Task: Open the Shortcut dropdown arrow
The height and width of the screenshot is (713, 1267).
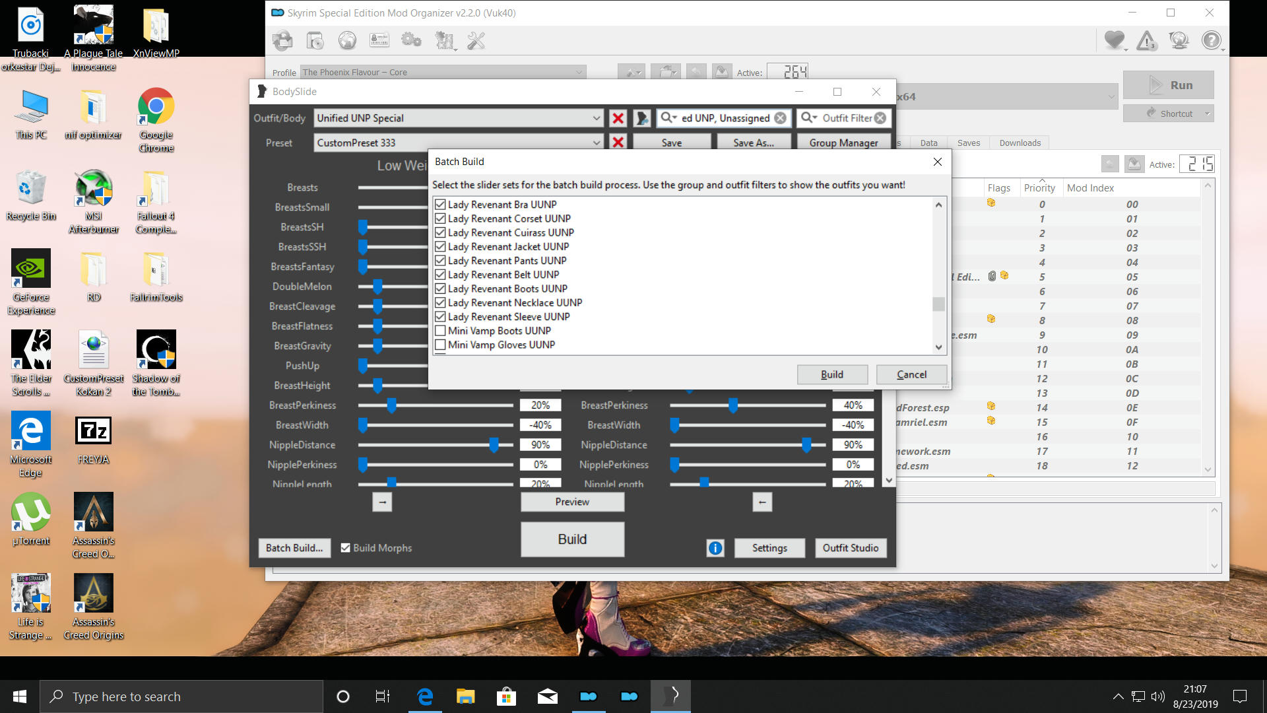Action: [x=1208, y=114]
